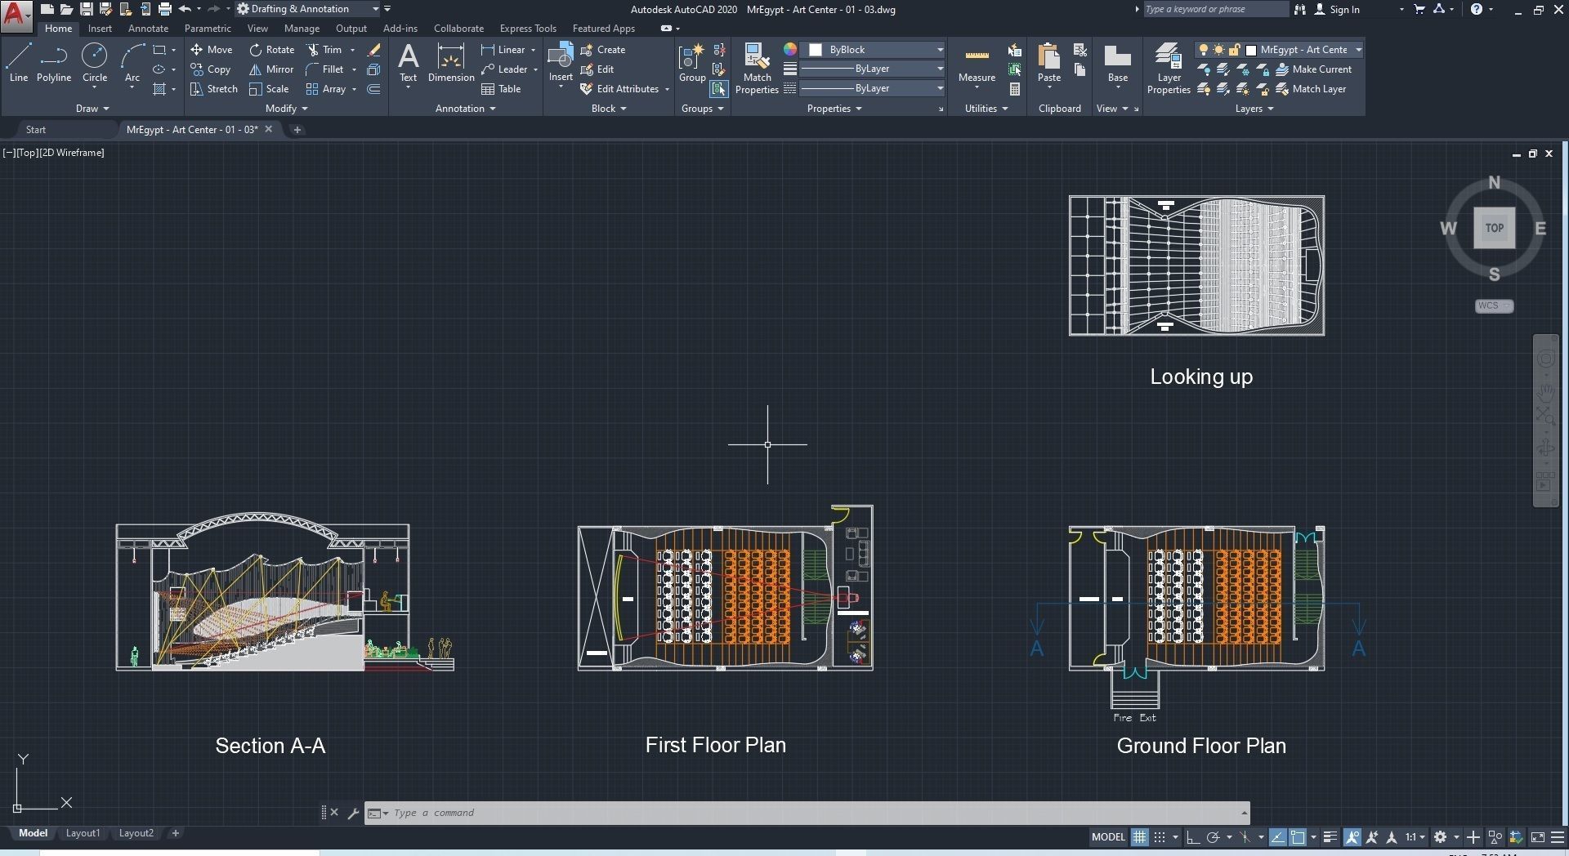Image resolution: width=1569 pixels, height=856 pixels.
Task: Click the Array tool
Action: (326, 89)
